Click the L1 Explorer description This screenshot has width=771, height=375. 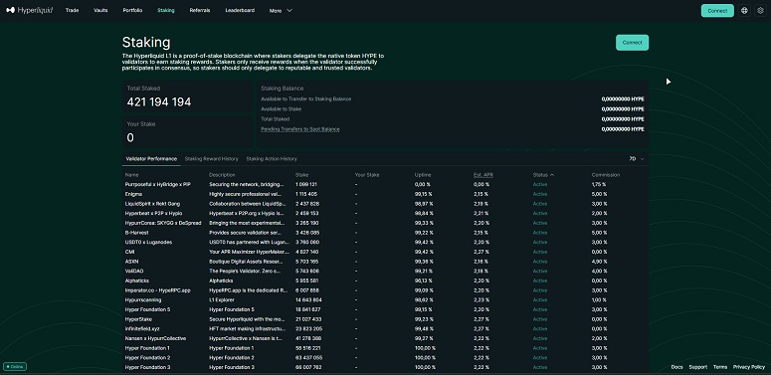[222, 300]
